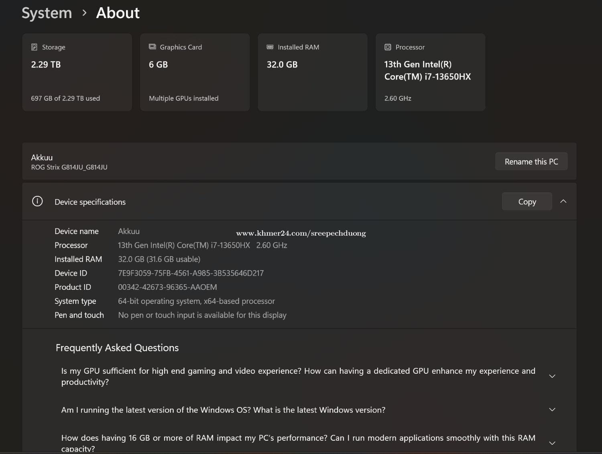Click the Akkuu PC name header
Screen dimensions: 602x454
coord(42,158)
